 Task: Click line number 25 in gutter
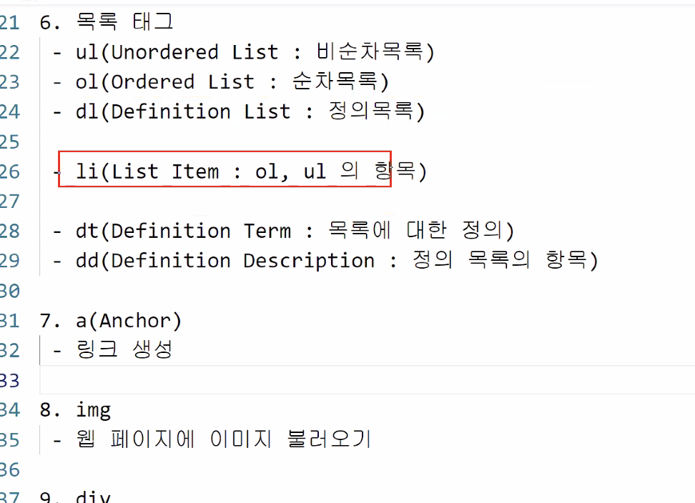pos(10,142)
